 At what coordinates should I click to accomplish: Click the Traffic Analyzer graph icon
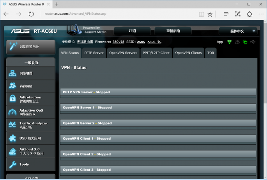point(12,125)
